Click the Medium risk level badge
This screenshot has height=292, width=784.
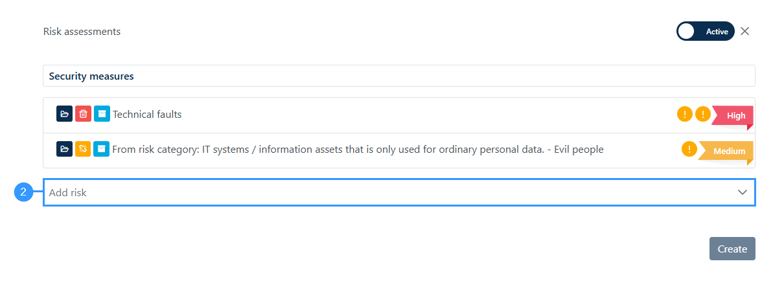tap(728, 151)
